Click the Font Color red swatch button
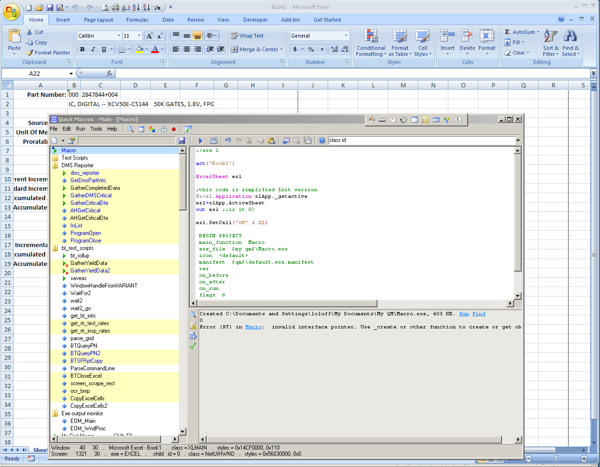This screenshot has width=600, height=467. click(x=155, y=49)
